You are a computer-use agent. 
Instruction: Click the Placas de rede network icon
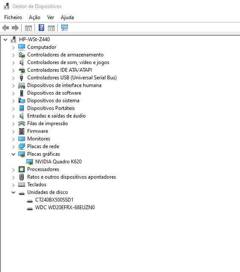click(x=22, y=146)
